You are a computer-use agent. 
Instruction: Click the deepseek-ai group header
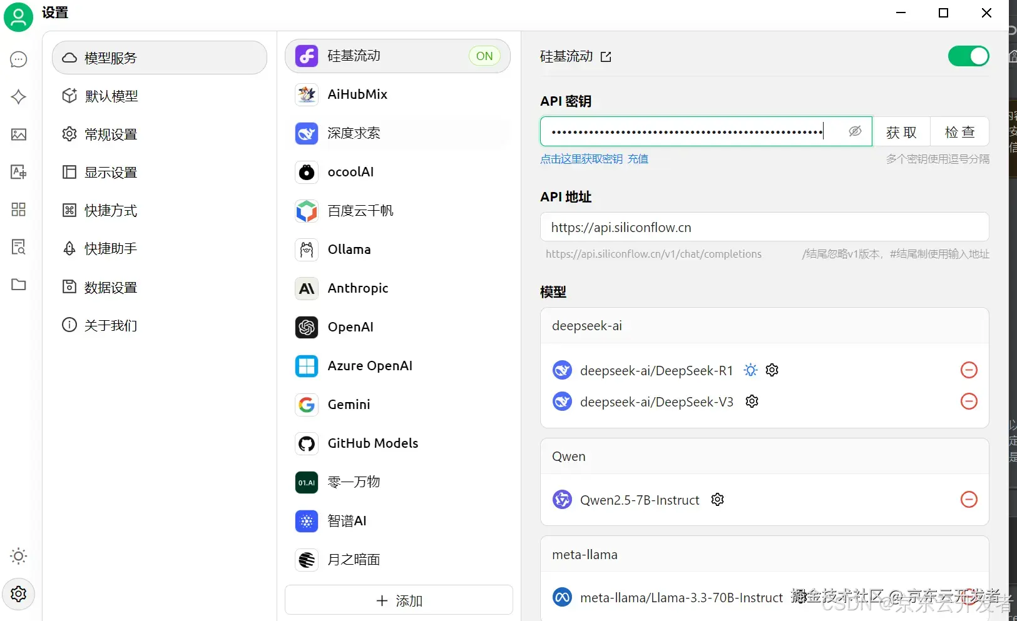point(764,326)
